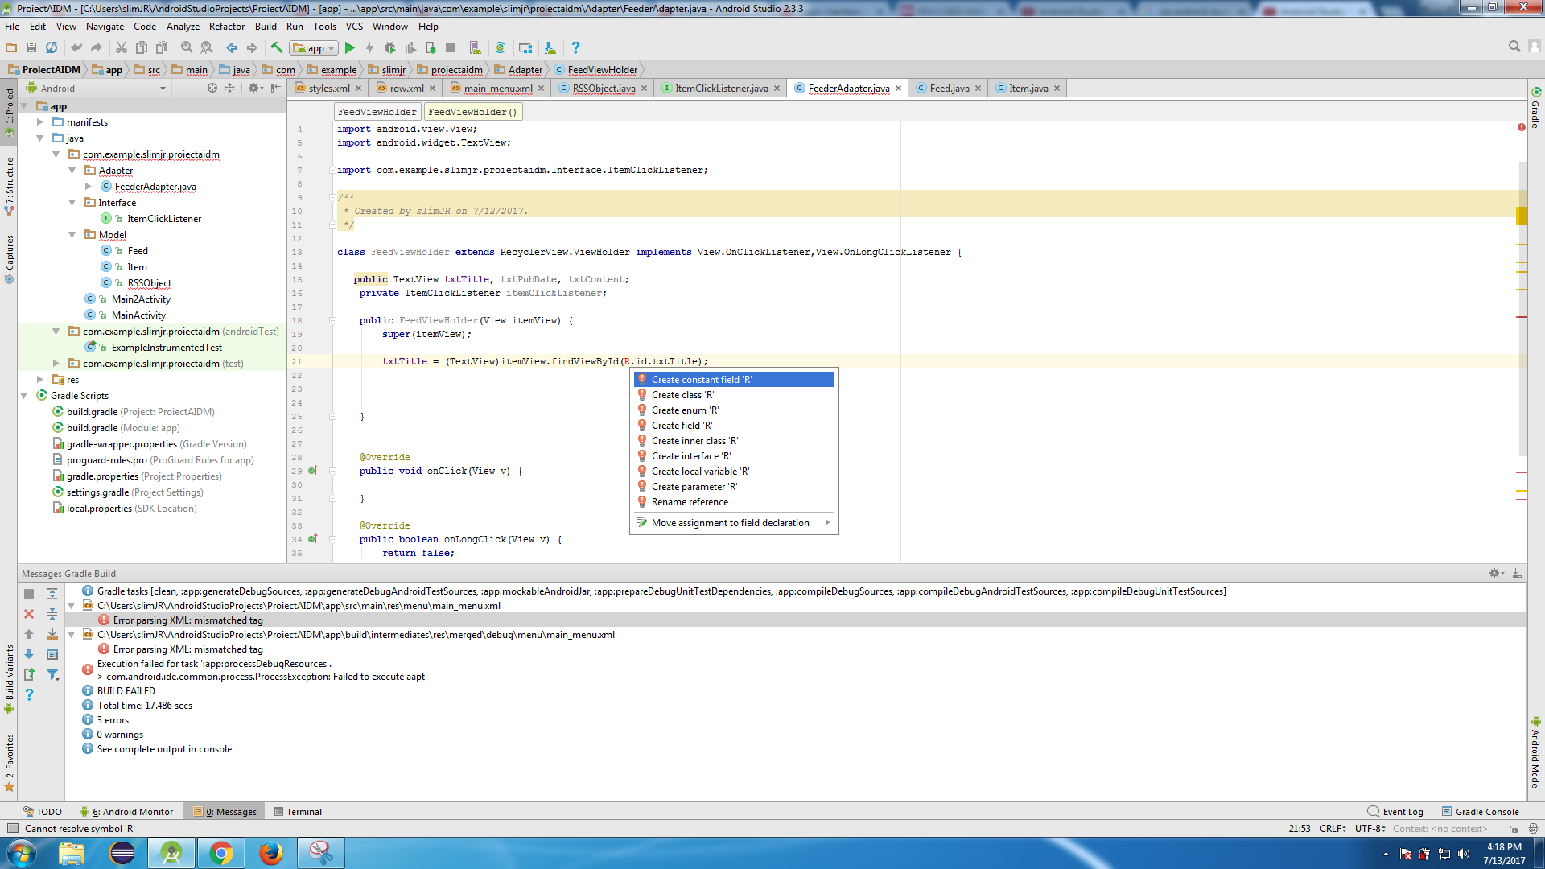The width and height of the screenshot is (1545, 869).
Task: Expand the res folder in tree
Action: 40,380
